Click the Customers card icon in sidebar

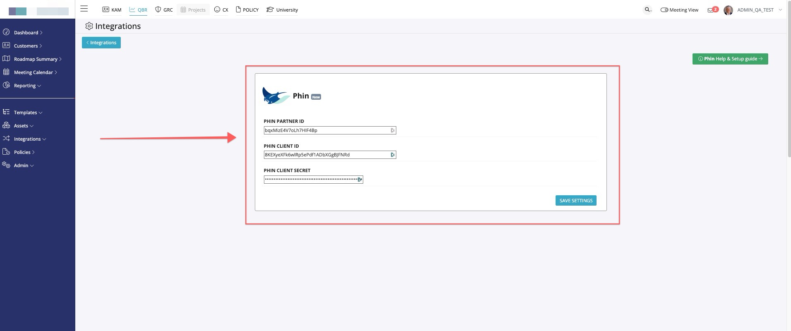tap(6, 45)
